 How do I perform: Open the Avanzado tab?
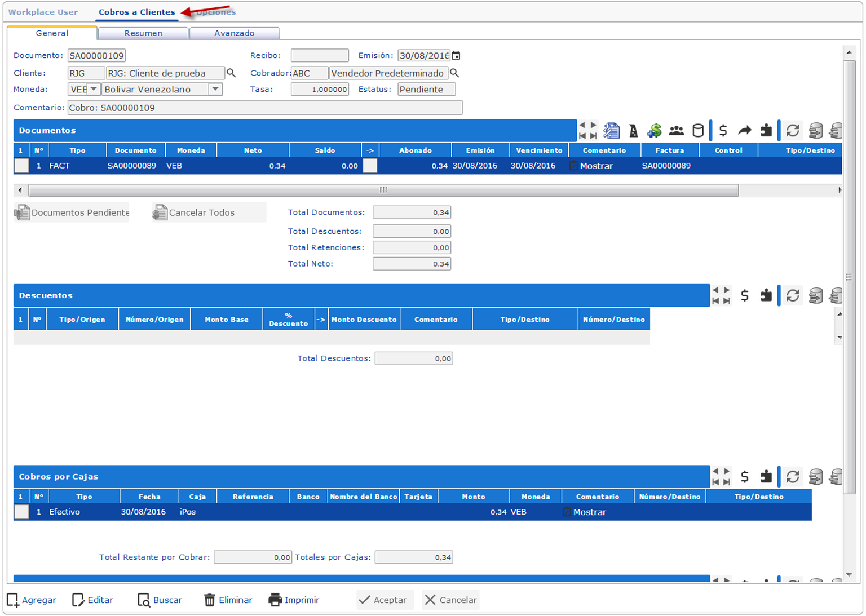click(235, 33)
